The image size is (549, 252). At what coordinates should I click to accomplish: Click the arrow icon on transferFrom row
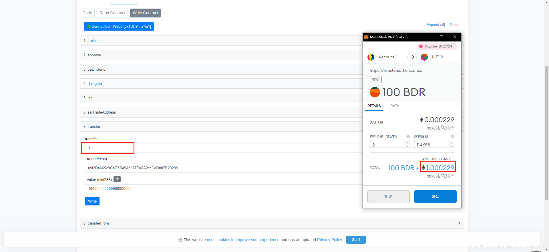459,223
